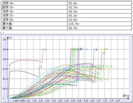
Task: Click the 最小值 row label
Action: point(7,28)
